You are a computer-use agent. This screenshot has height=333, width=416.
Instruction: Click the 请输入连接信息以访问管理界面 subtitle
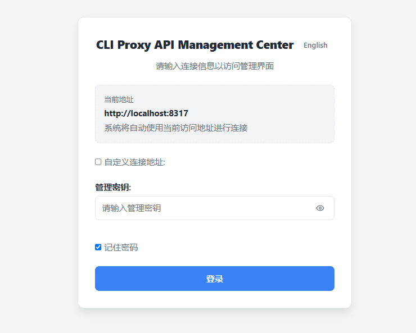point(215,66)
